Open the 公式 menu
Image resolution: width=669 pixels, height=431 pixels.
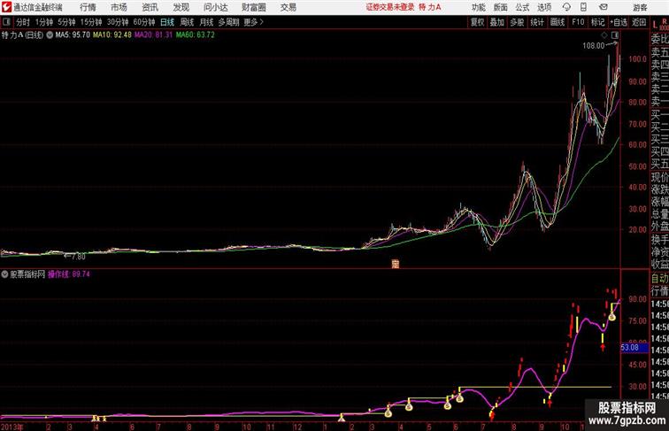click(x=522, y=7)
